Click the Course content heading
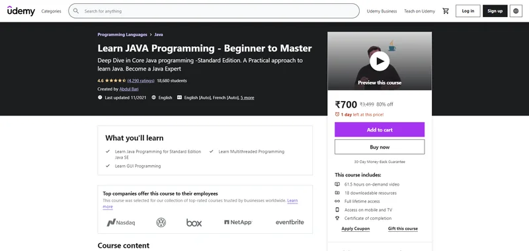This screenshot has height=251, width=529. (x=124, y=246)
